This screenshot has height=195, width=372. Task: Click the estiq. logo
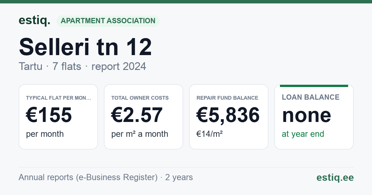(34, 21)
